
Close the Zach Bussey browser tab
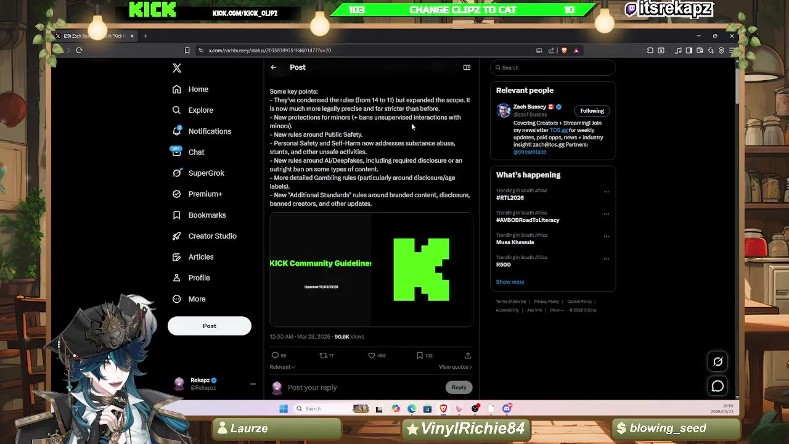pos(131,36)
